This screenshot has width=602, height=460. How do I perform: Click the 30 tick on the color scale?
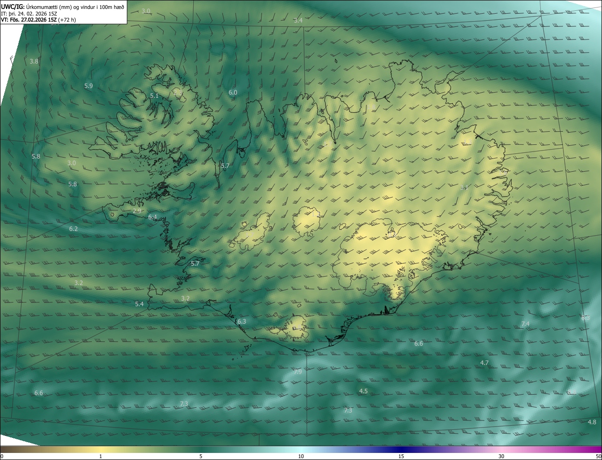coord(501,456)
